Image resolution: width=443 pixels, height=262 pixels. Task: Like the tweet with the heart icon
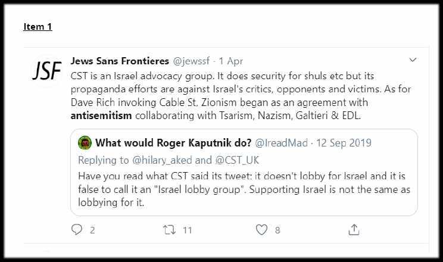click(261, 229)
